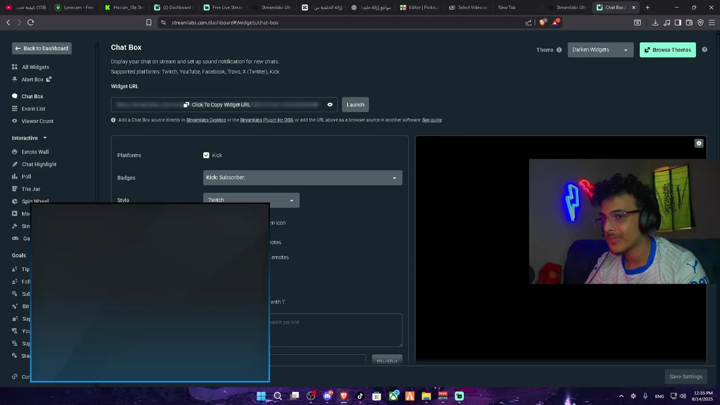Open the Xbox app from taskbar
Image resolution: width=720 pixels, height=405 pixels.
[x=393, y=396]
